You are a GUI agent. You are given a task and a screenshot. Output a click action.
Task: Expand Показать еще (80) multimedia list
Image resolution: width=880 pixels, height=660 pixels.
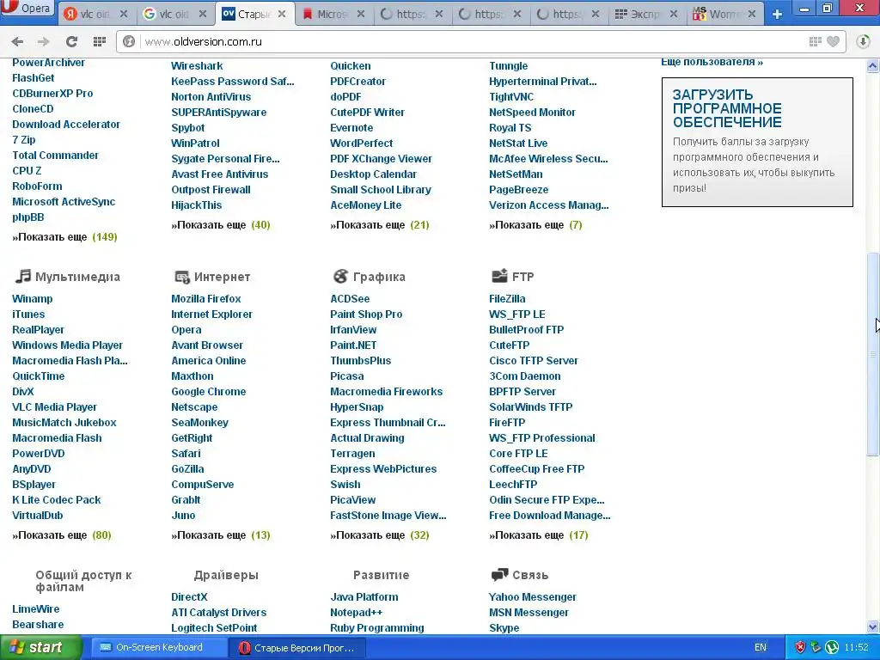click(x=62, y=535)
